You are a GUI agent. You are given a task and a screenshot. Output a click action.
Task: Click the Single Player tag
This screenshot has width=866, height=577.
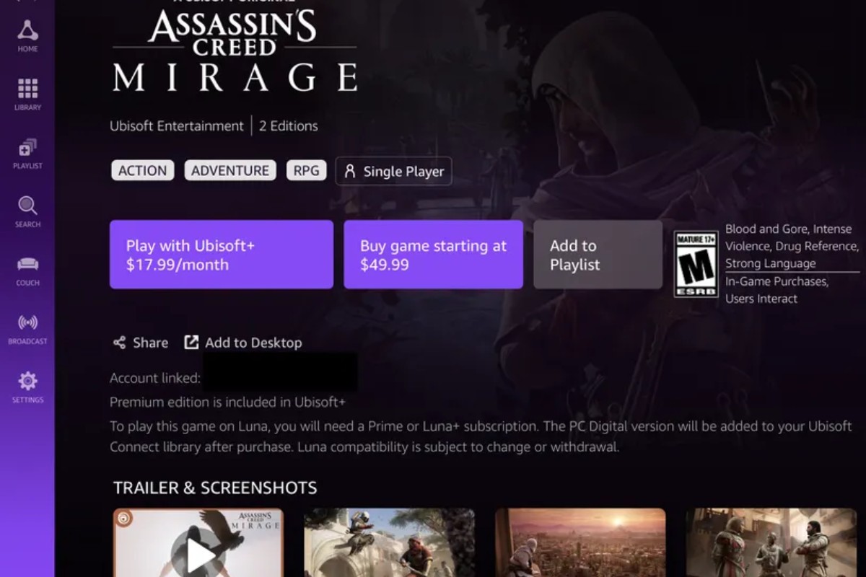click(393, 172)
